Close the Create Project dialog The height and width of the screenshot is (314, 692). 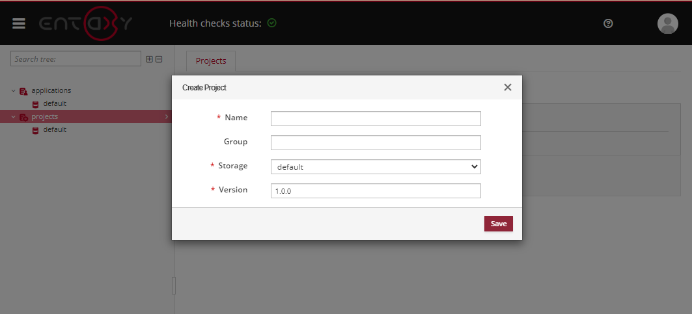click(508, 87)
